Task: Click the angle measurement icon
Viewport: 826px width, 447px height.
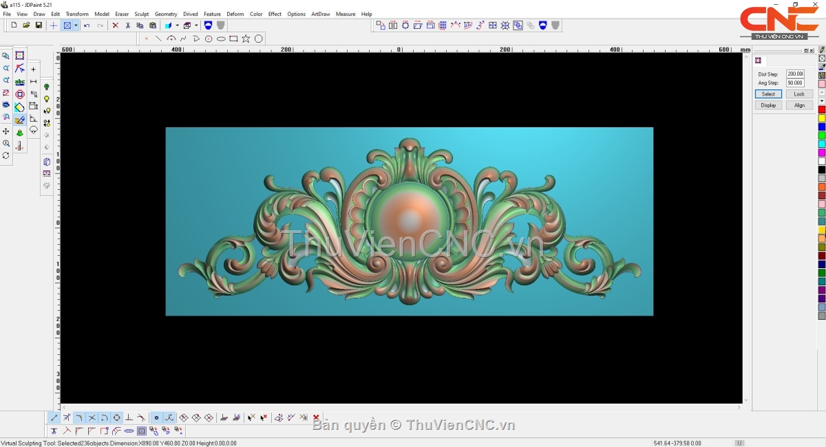Action: tap(33, 118)
